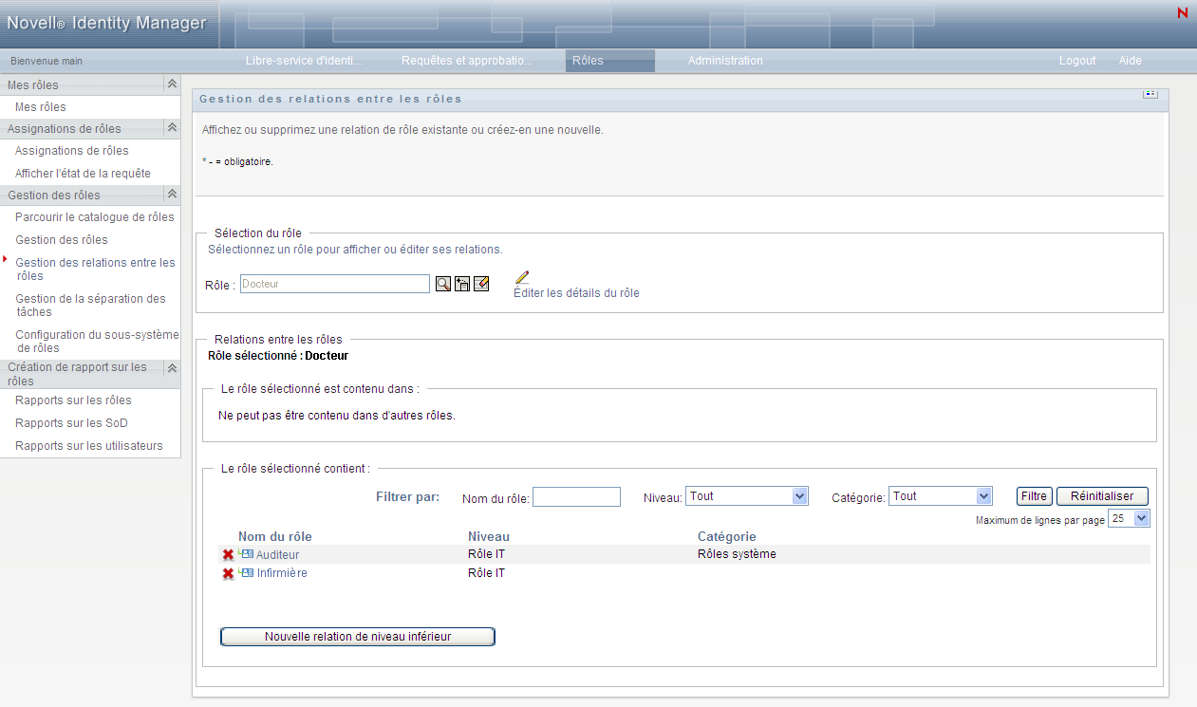Collapse the Mes rôles sidebar section
Viewport: 1197px width, 707px height.
click(172, 84)
